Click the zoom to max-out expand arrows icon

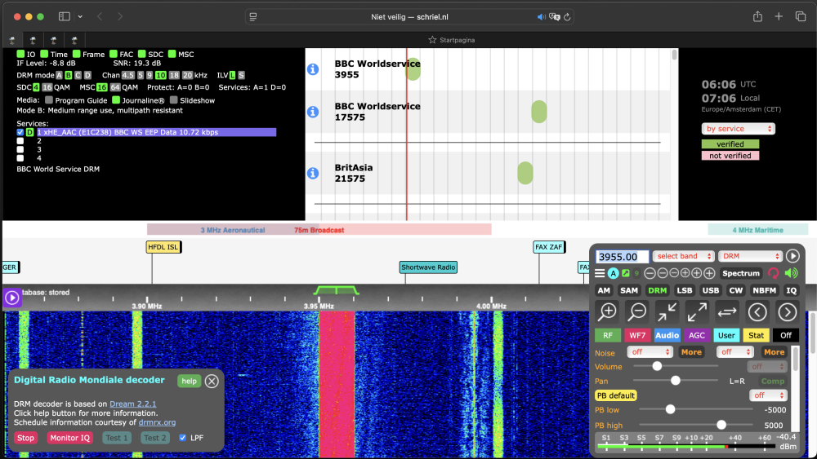697,311
